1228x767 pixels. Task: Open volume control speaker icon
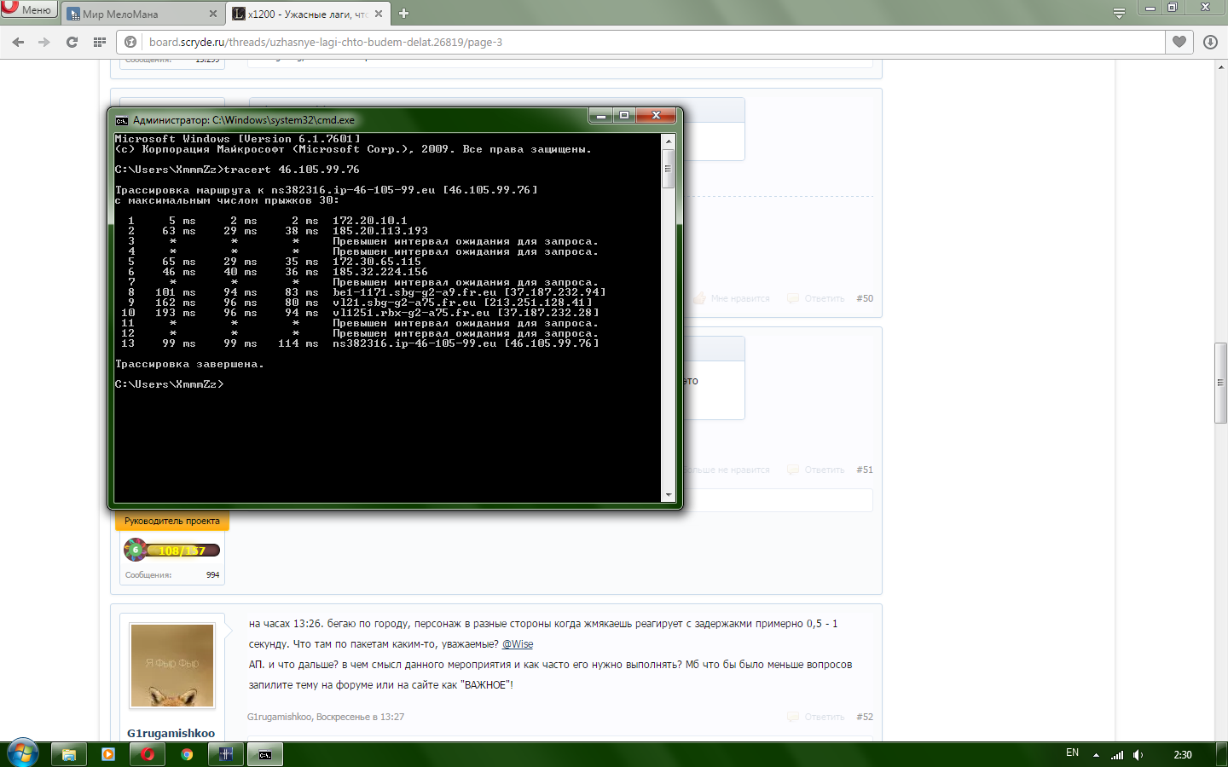[x=1138, y=754]
